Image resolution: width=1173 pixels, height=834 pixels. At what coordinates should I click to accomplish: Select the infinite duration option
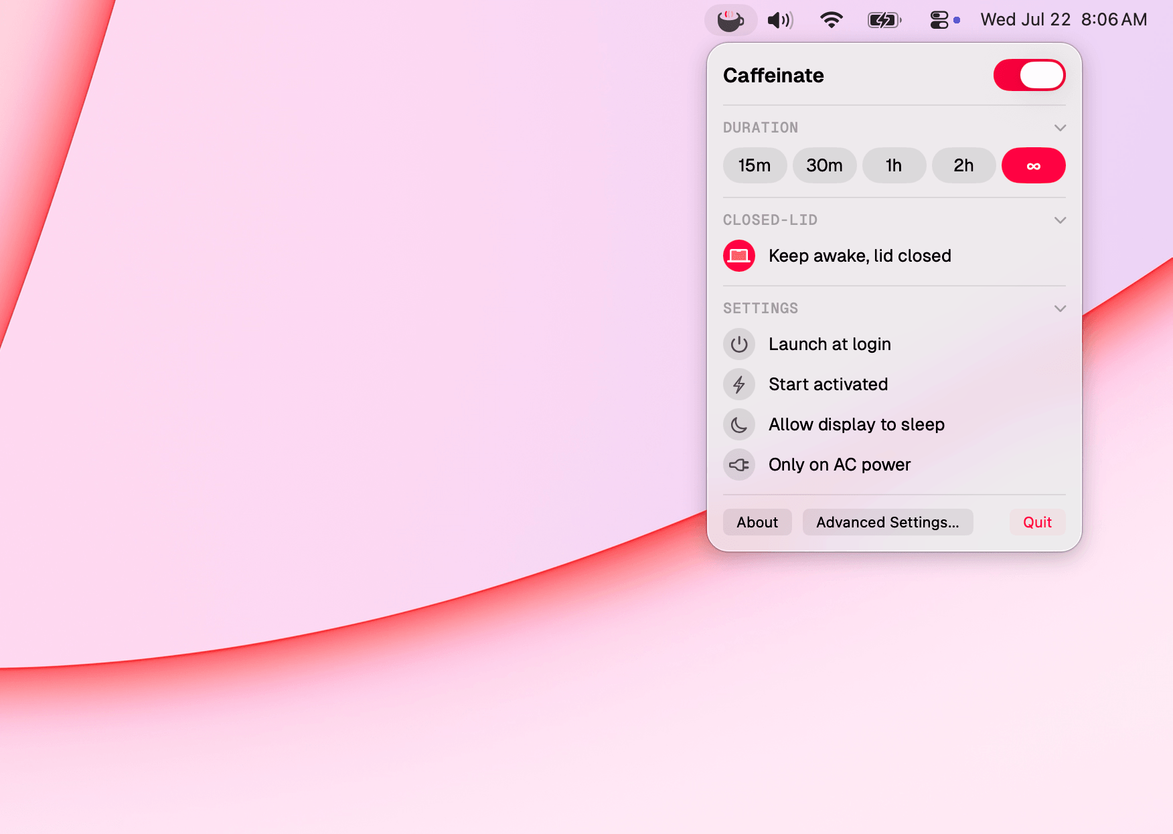point(1033,165)
